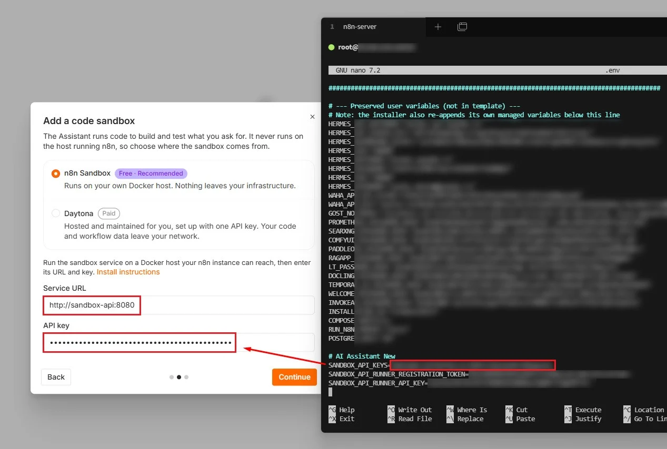This screenshot has height=449, width=667.
Task: Select the n8n Sandbox radio option
Action: [56, 174]
